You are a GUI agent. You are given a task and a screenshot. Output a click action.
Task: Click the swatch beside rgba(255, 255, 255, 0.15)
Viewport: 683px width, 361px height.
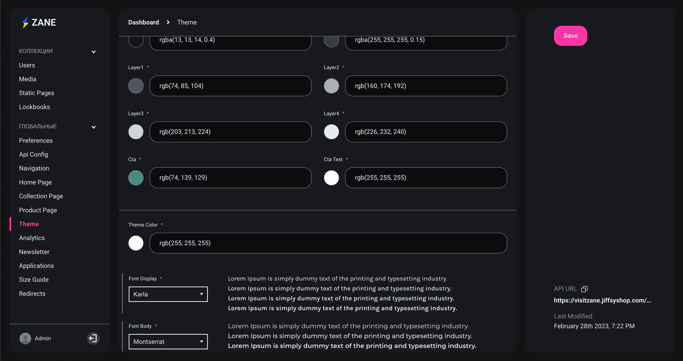(331, 41)
